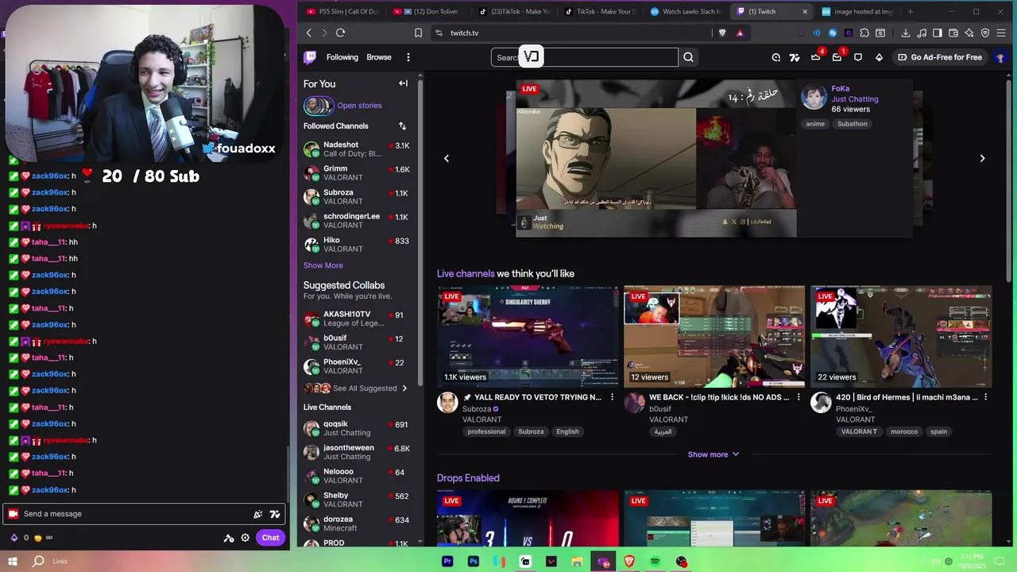Open Windows Start menu
Screen dimensions: 1017x572
coord(14,562)
